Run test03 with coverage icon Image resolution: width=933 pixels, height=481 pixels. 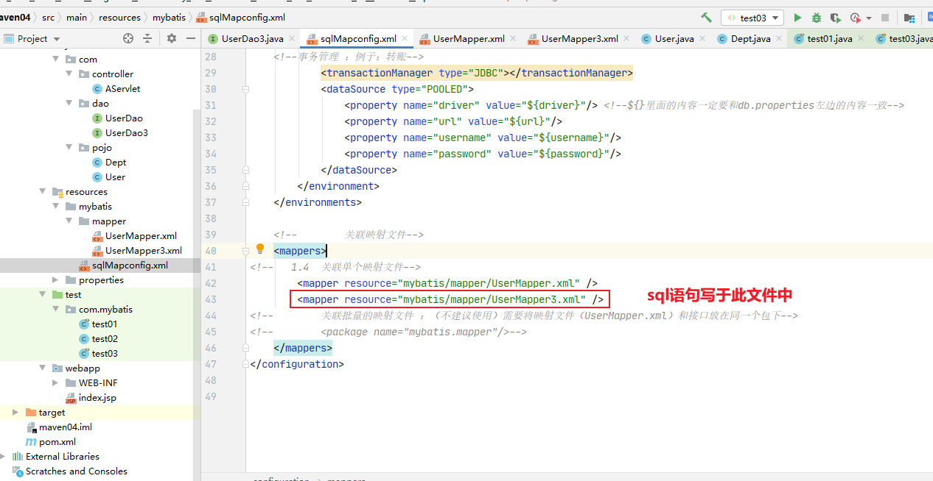tap(835, 17)
